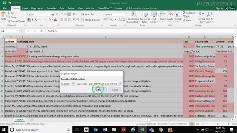Screen dimensions: 237x133
Task: Click Cancel in Duplicate Values dialog
Action: [x=115, y=90]
